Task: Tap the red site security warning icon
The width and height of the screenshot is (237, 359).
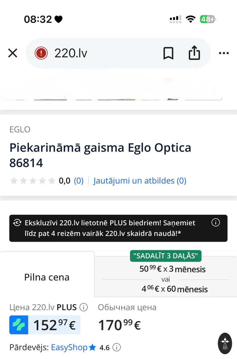Action: pos(41,53)
